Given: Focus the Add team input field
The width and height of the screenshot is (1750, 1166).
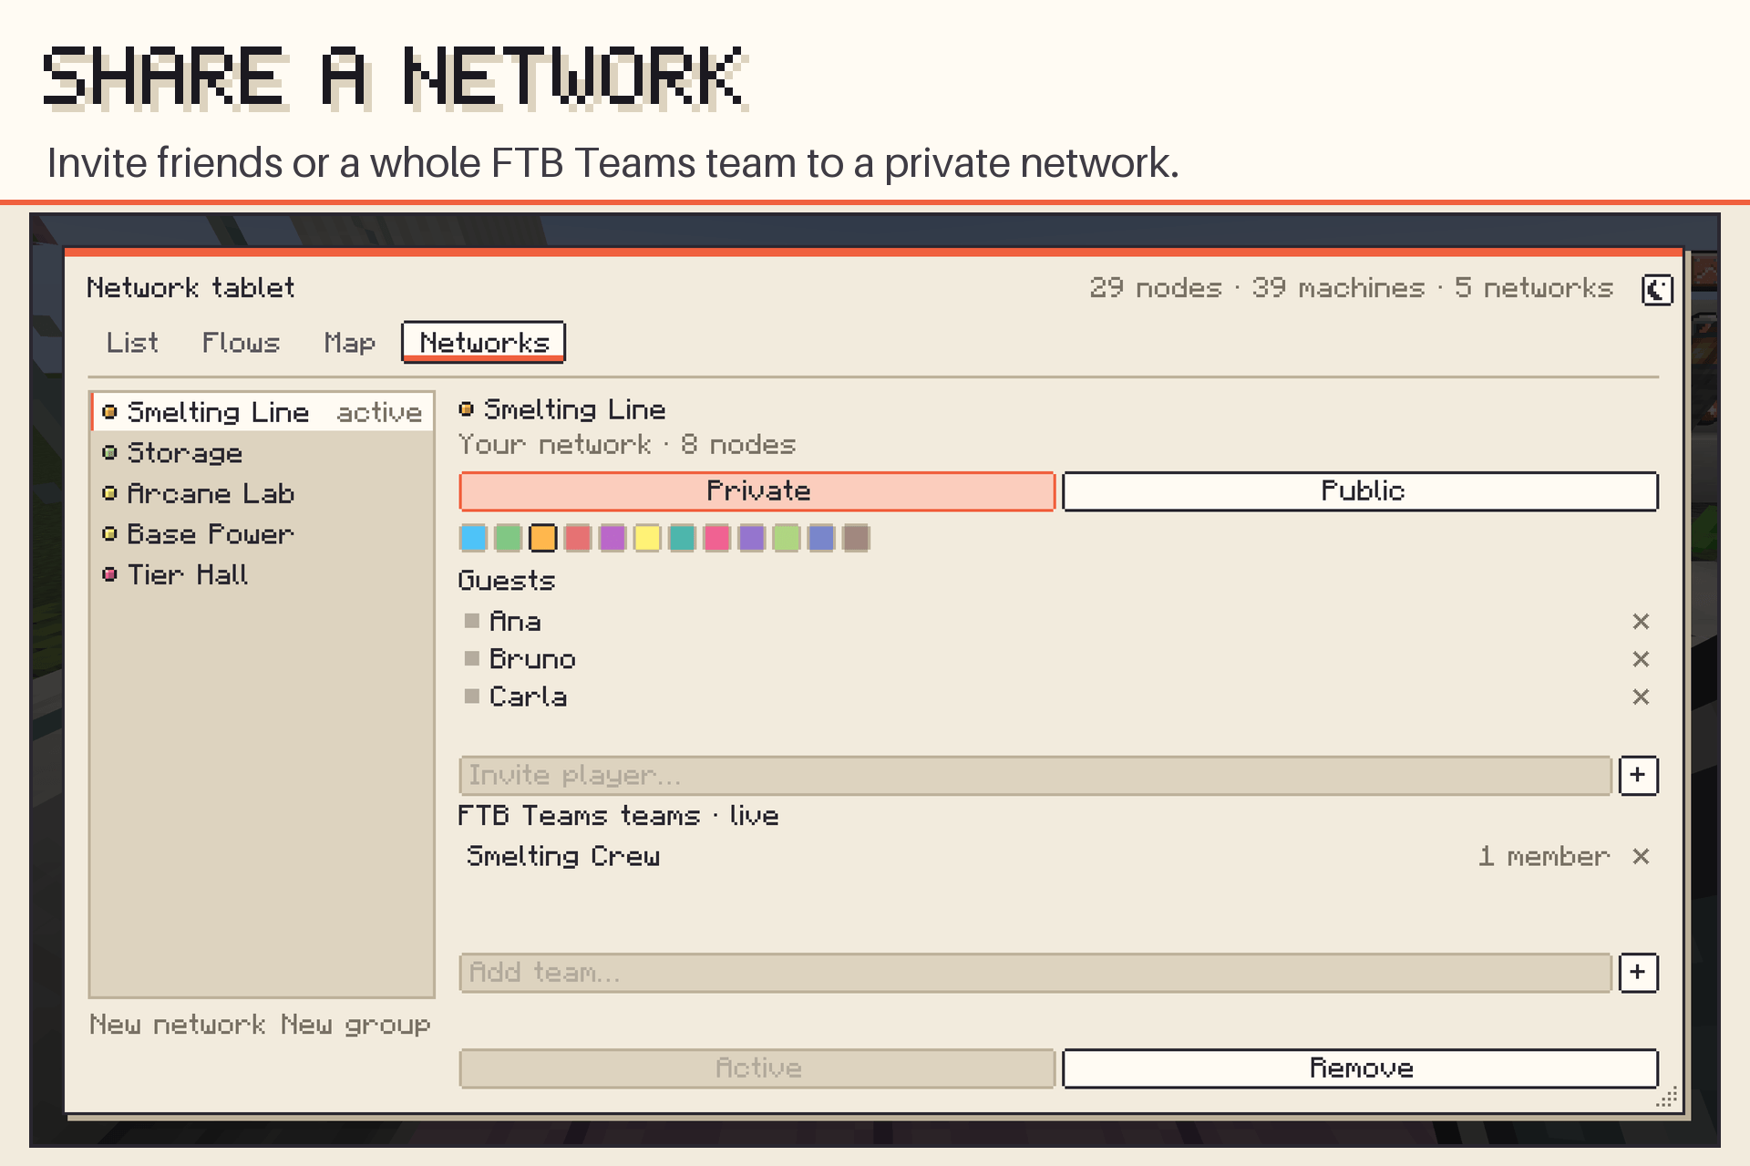Looking at the screenshot, I should 1035,973.
